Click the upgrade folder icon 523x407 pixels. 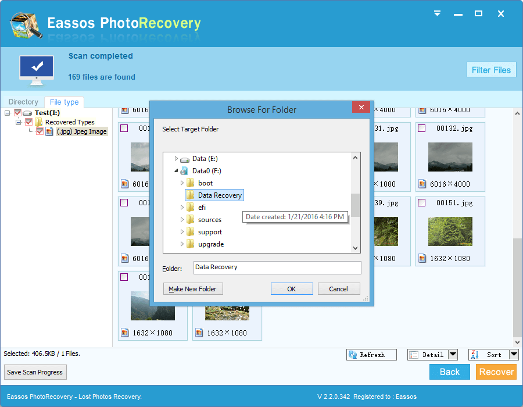tap(191, 244)
